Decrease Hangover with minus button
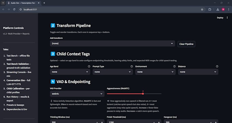Screen dimensions: 232x123 [211, 122]
